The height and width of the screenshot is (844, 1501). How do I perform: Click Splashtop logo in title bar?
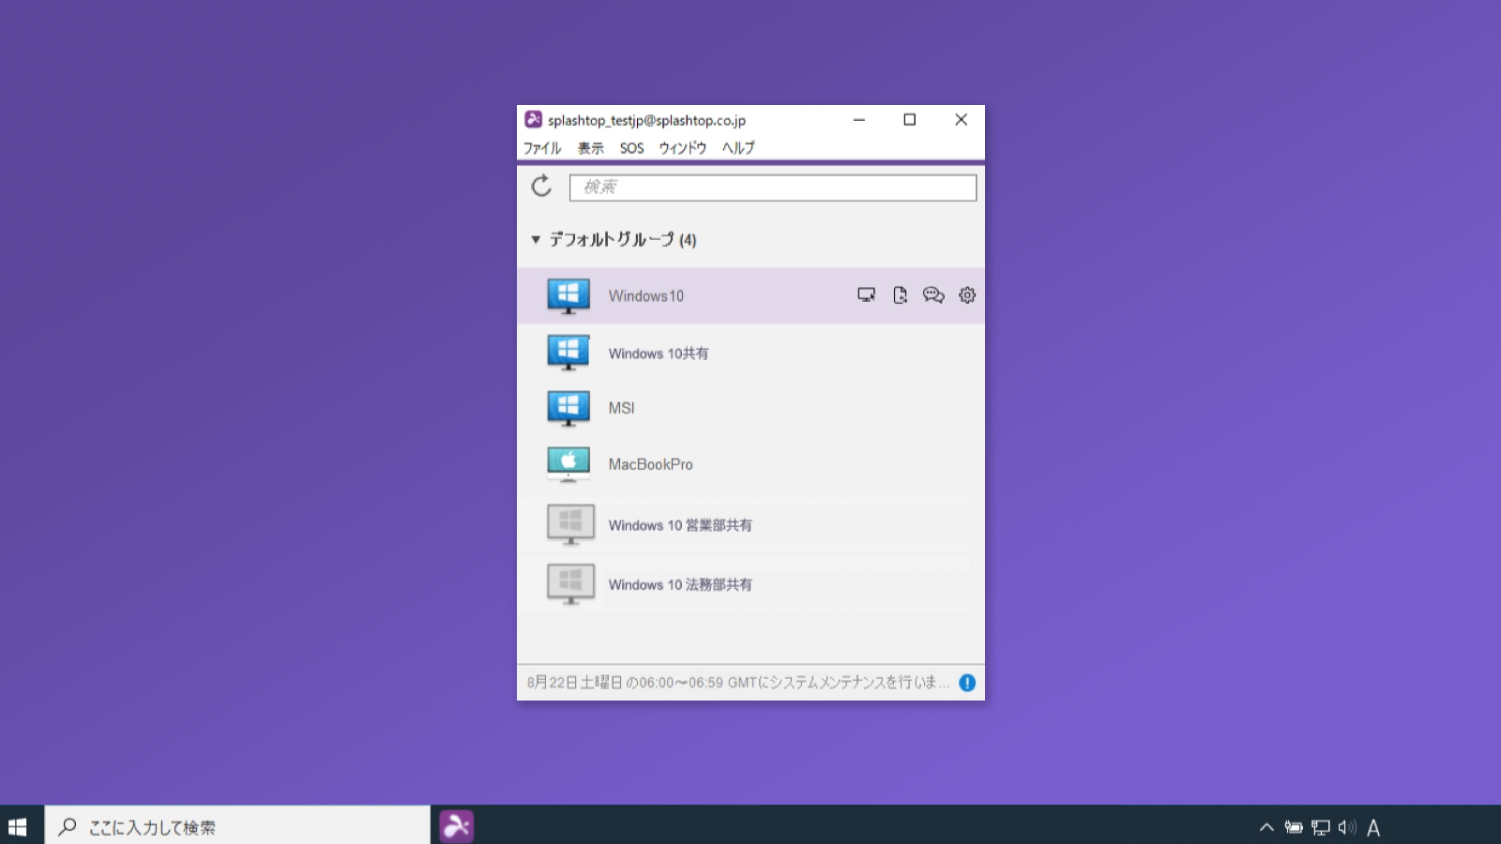[533, 119]
